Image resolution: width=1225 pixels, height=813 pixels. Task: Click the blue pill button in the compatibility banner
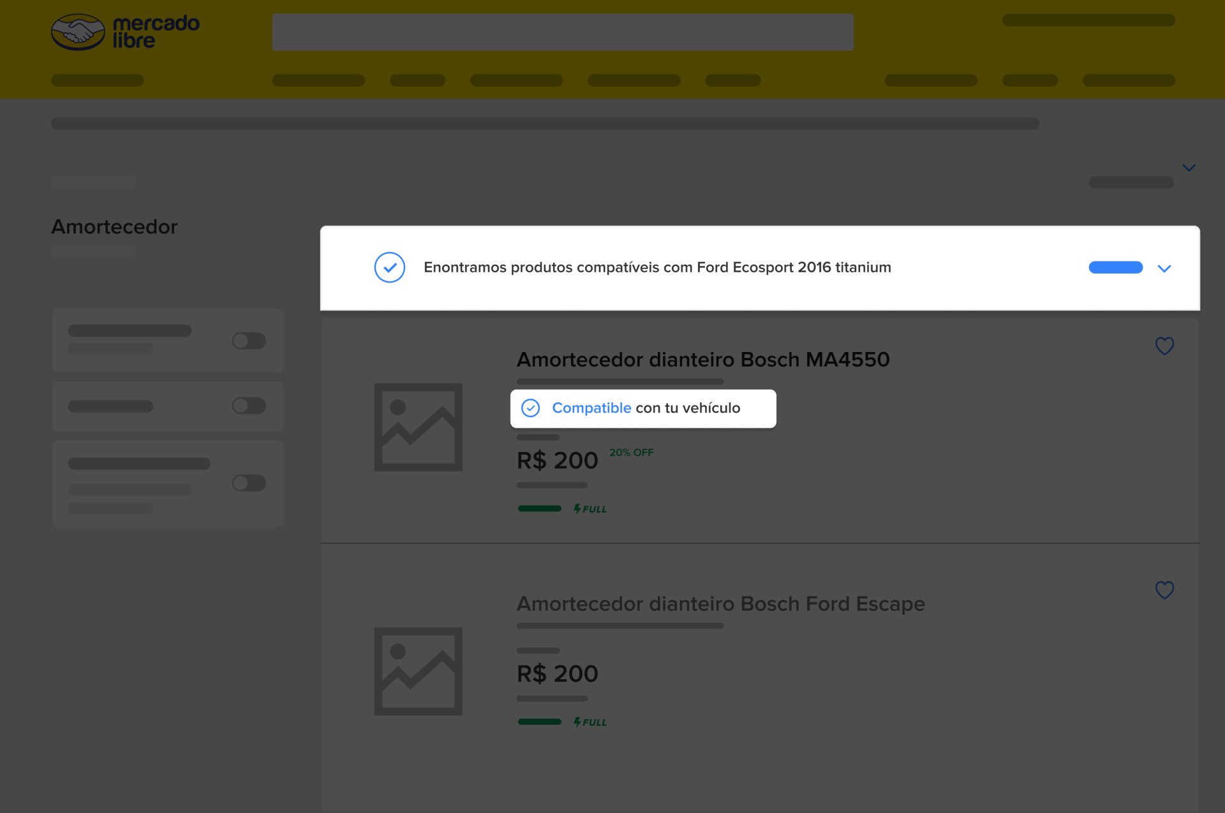[1115, 267]
